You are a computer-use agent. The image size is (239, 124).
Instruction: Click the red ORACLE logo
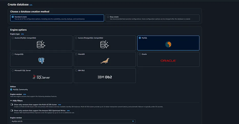tap(168, 61)
